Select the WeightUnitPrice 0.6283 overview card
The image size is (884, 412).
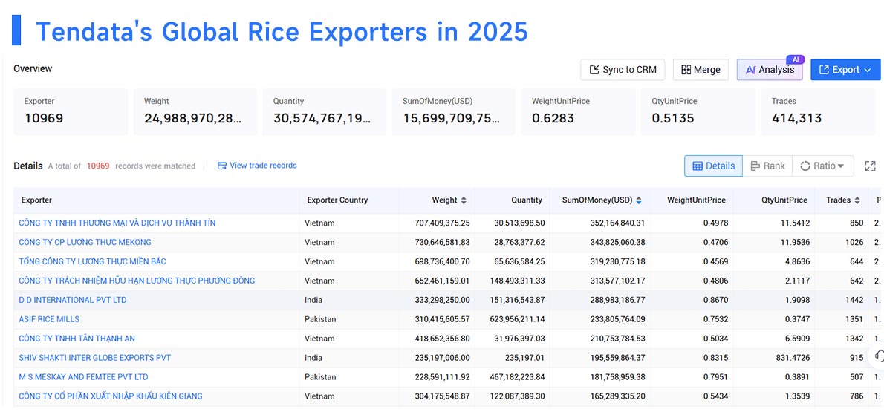click(579, 111)
